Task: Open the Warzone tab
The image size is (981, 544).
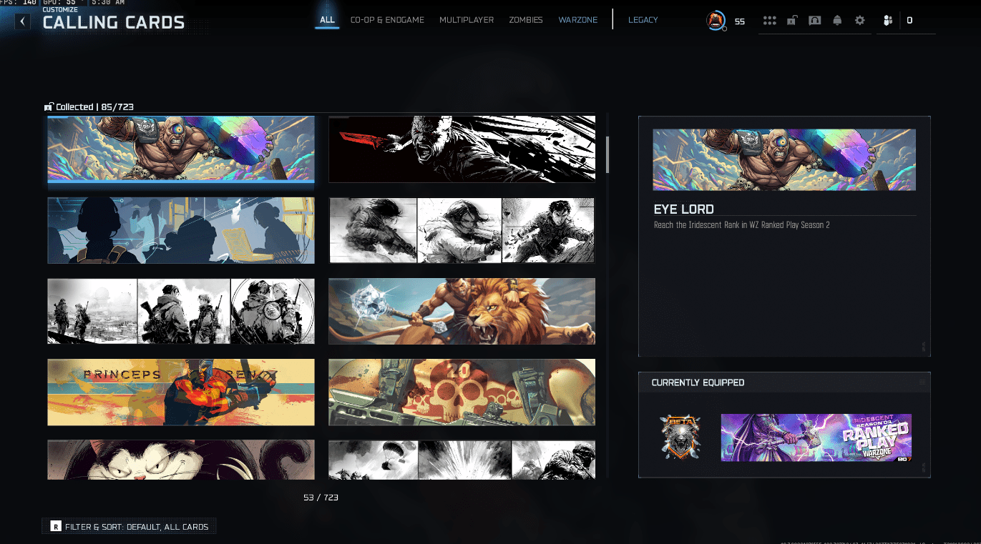Action: coord(577,20)
